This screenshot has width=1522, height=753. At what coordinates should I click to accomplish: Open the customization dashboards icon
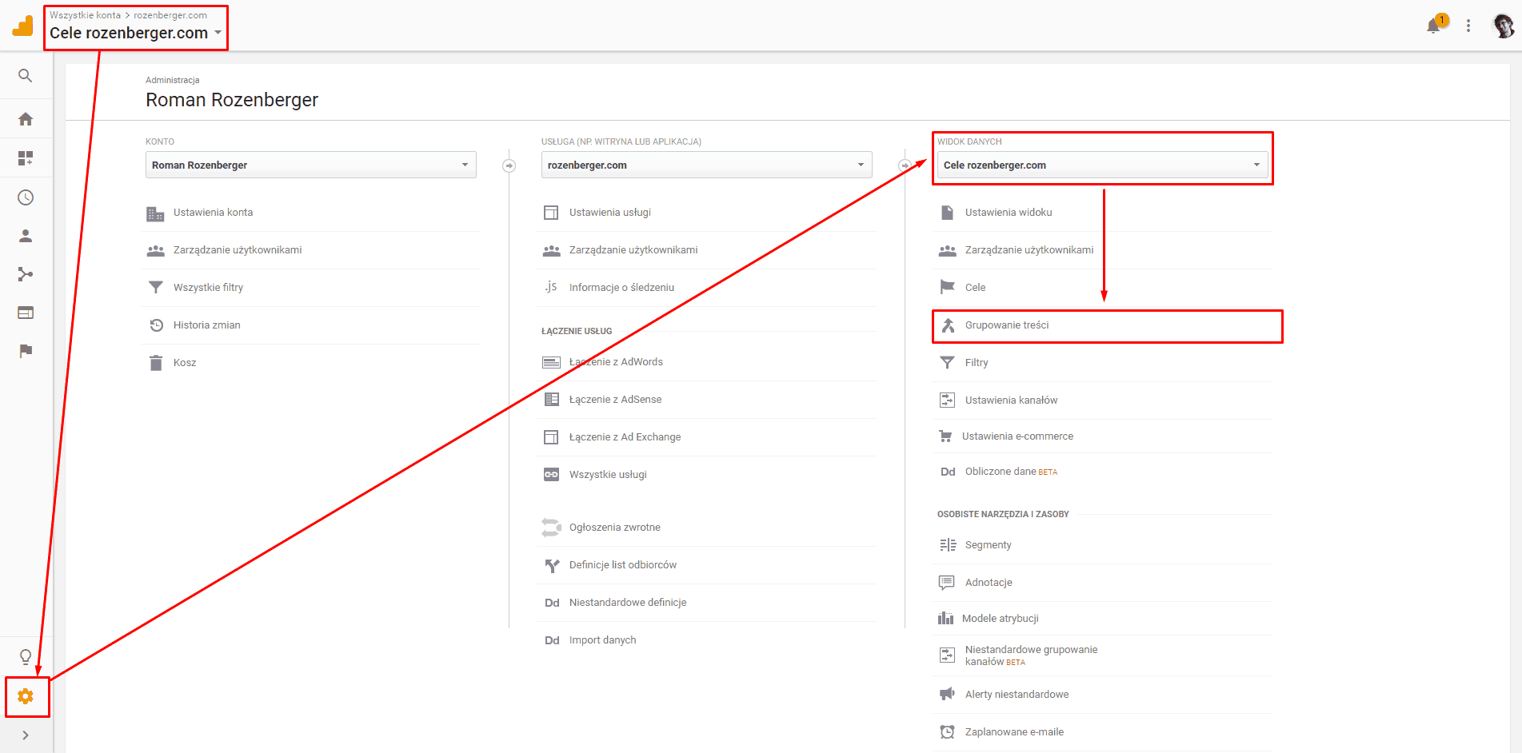pos(26,158)
